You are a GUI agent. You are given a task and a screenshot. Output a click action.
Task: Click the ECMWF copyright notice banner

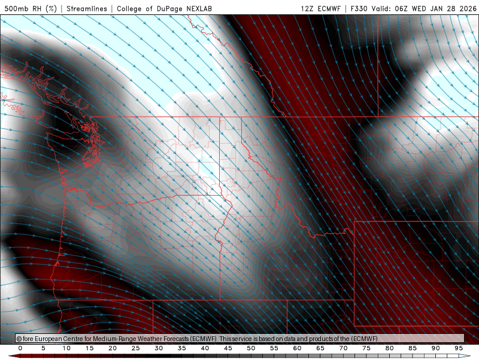pyautogui.click(x=240, y=339)
